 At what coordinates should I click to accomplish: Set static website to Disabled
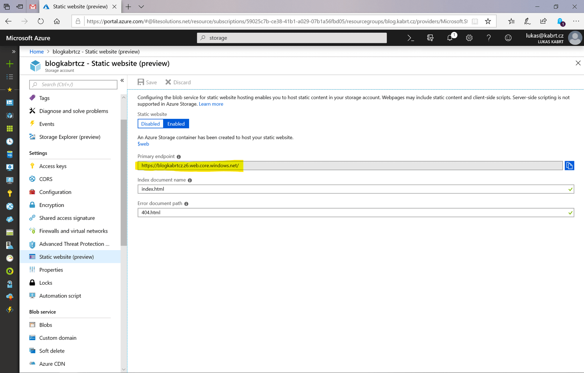[x=150, y=124]
